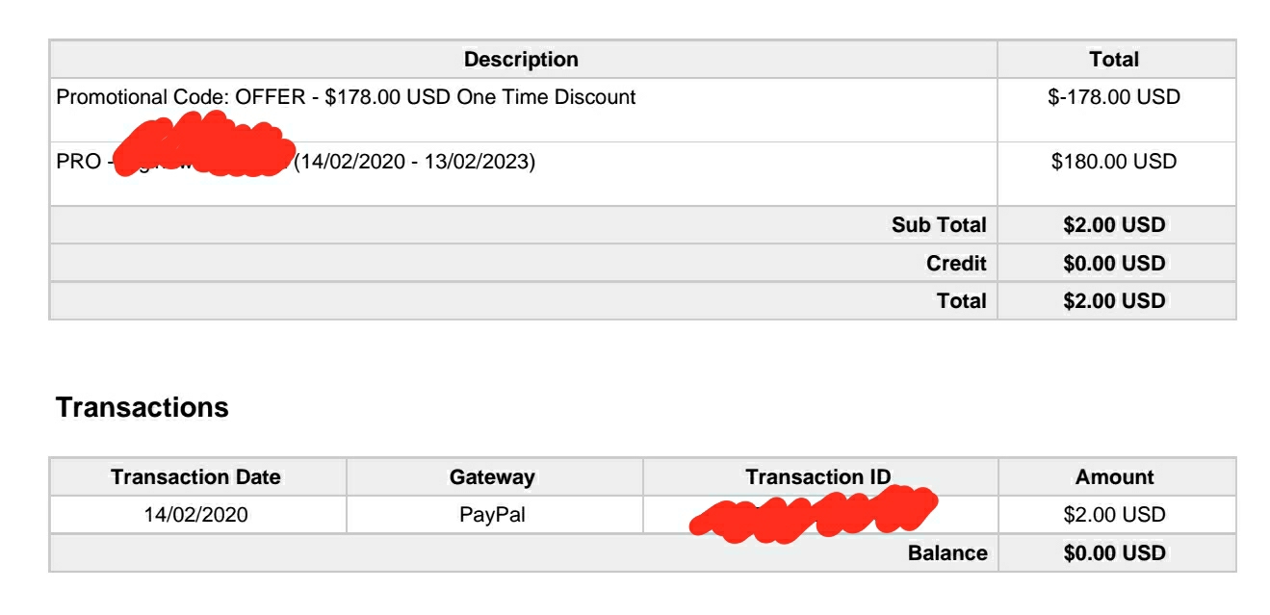Click the redacted Transaction ID value
The image size is (1270, 615).
point(814,515)
